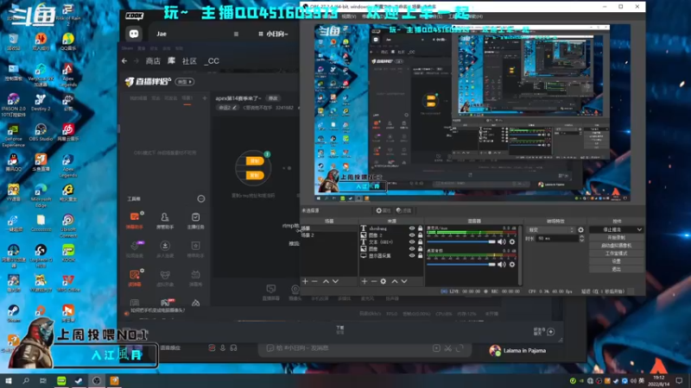This screenshot has height=388, width=691.
Task: Adjust the desktop audio volume slider
Action: point(461,265)
